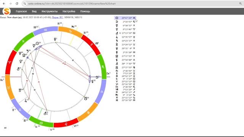Click the green Pisces segment of the zodiac ring
Viewport: 244px width, 137px height.
[23, 41]
